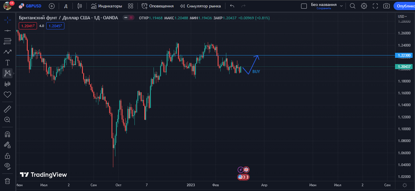The height and width of the screenshot is (191, 415).
Task: Open the chart layout setup square icon
Action: pyautogui.click(x=304, y=6)
